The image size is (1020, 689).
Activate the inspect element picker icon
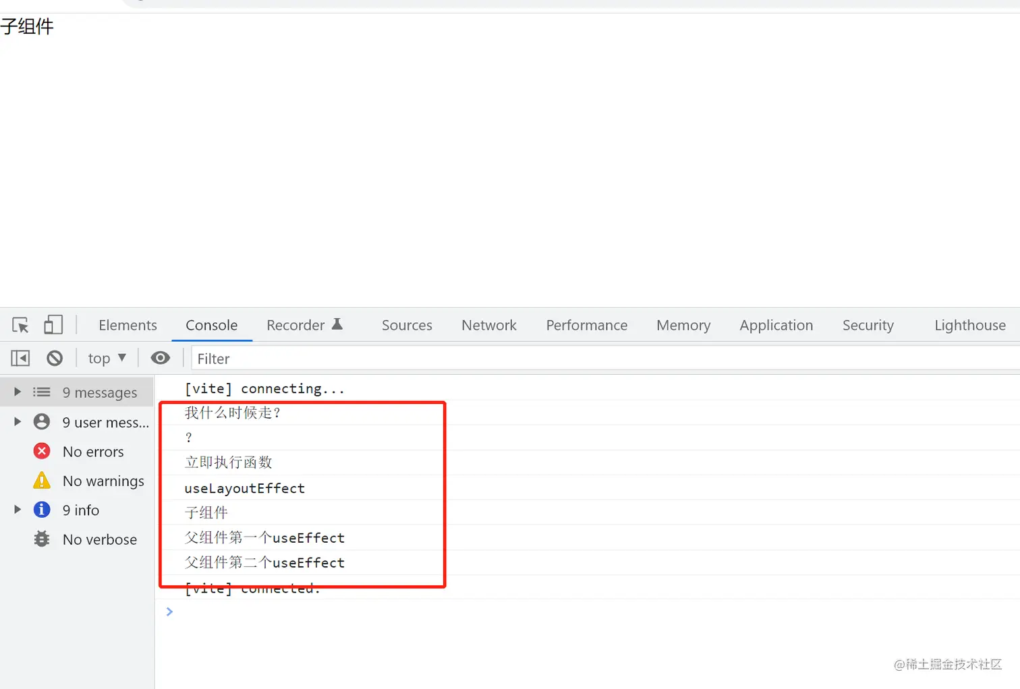click(20, 325)
